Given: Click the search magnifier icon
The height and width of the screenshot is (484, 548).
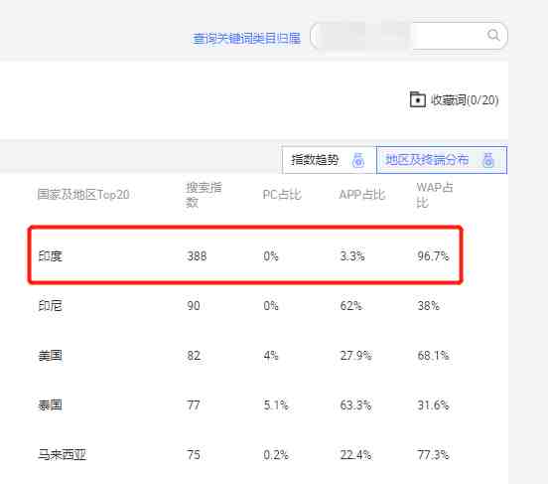Looking at the screenshot, I should (493, 36).
